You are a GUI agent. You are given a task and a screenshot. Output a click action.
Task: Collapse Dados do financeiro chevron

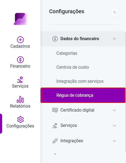click(x=114, y=39)
